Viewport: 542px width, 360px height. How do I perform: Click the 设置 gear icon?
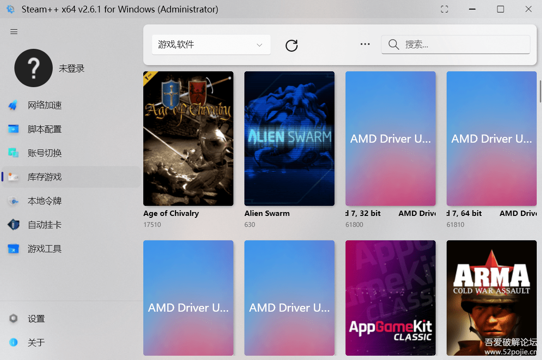click(x=13, y=318)
